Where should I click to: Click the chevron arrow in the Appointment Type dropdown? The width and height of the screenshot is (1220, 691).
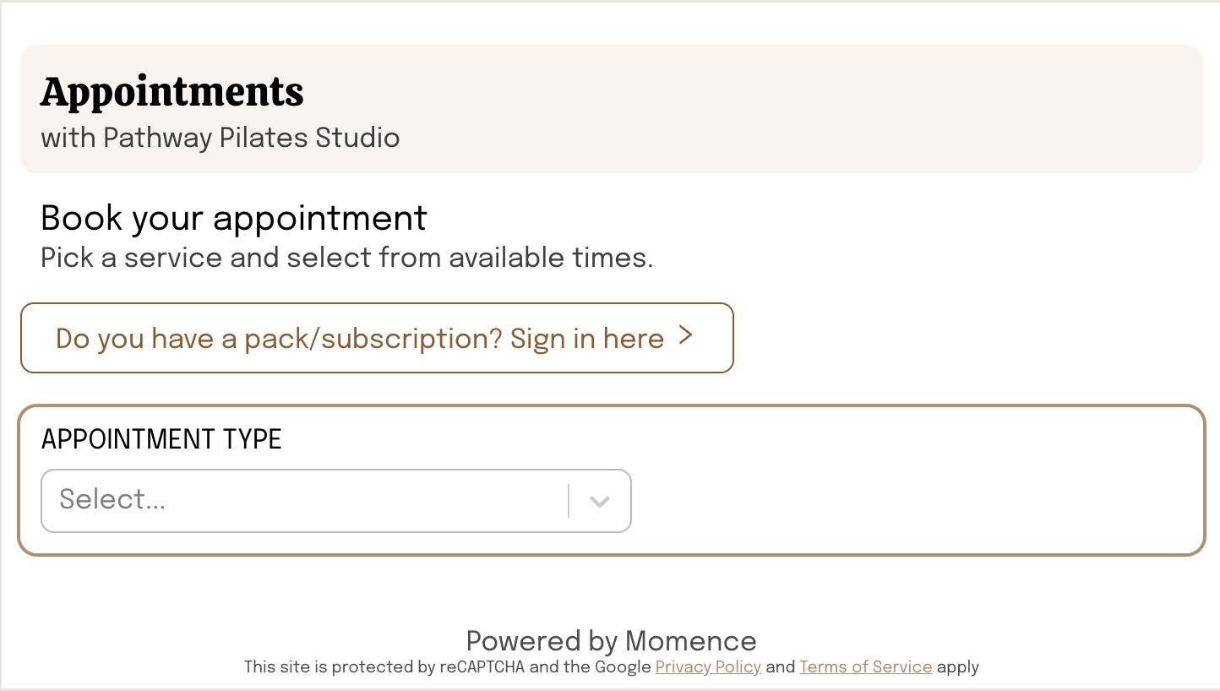600,501
